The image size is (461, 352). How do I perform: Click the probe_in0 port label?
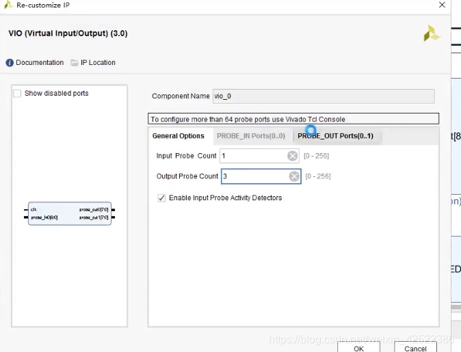click(x=44, y=217)
